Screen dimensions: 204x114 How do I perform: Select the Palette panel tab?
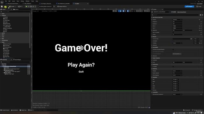point(4,9)
